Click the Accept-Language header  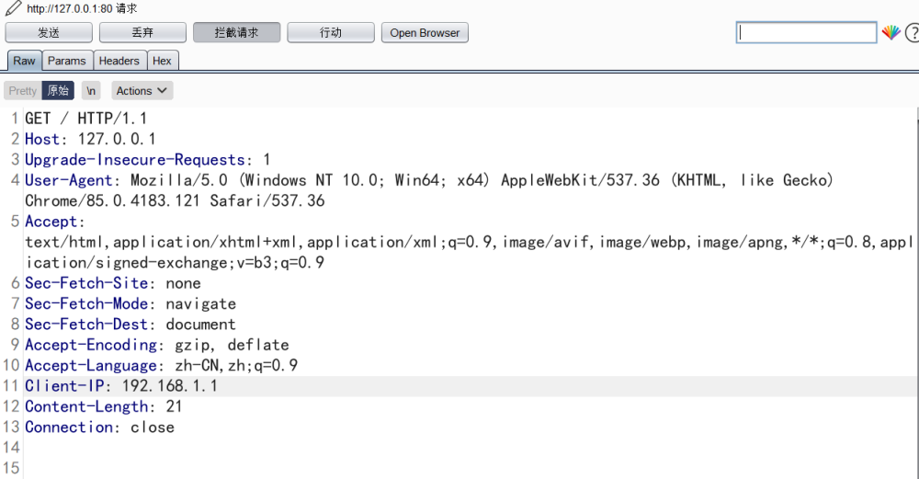click(161, 365)
